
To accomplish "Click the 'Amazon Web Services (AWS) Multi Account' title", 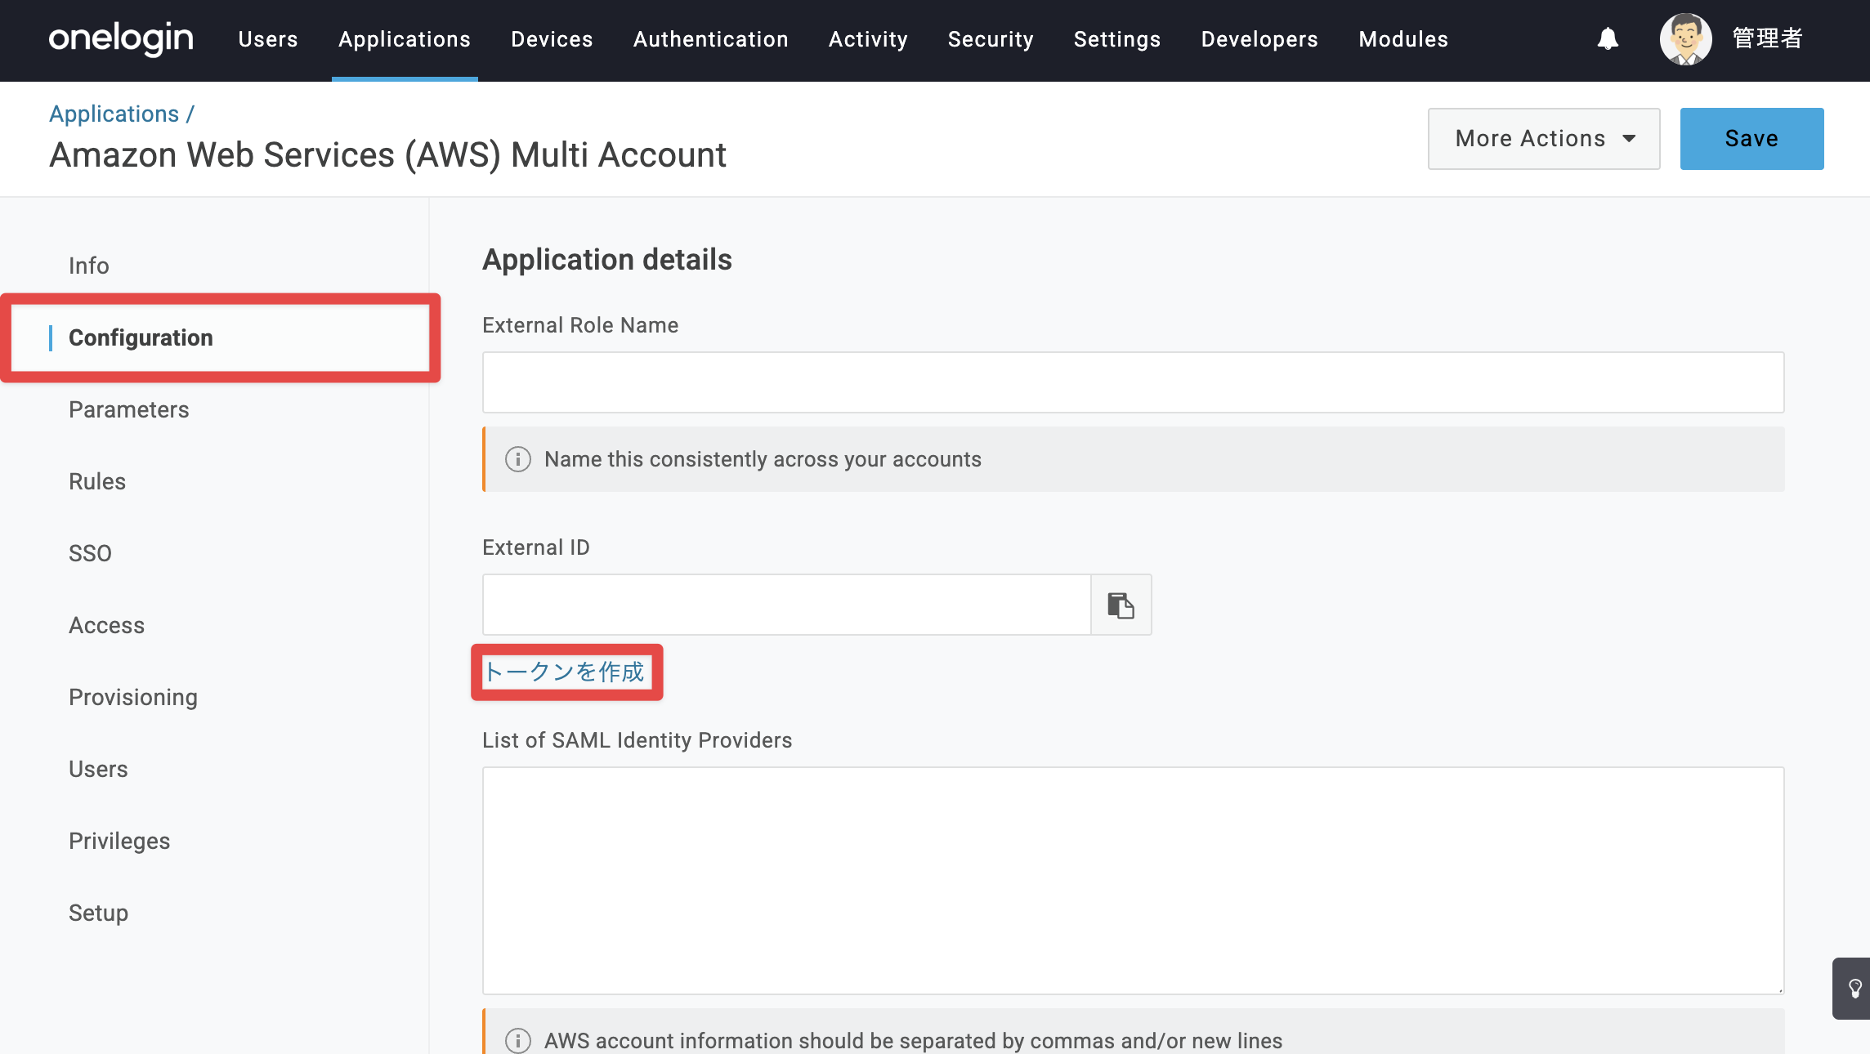I will [x=387, y=155].
